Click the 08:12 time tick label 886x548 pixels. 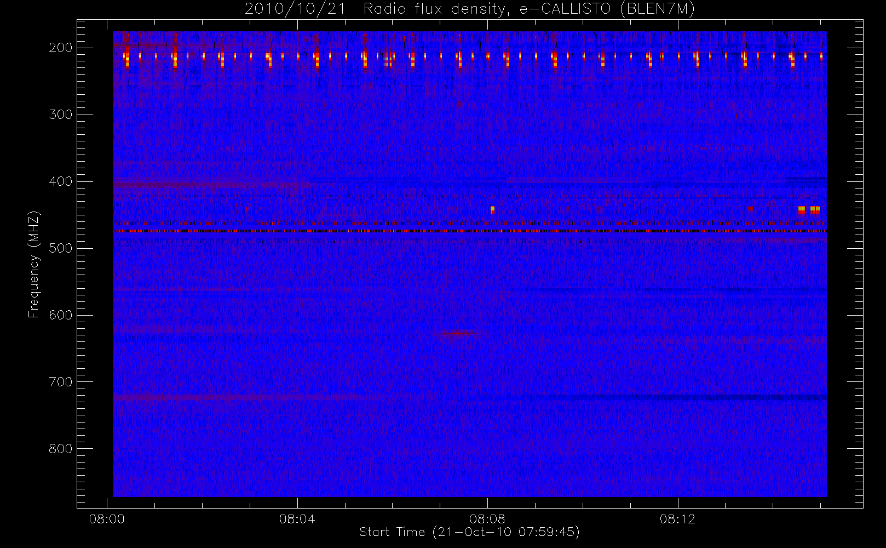(677, 519)
